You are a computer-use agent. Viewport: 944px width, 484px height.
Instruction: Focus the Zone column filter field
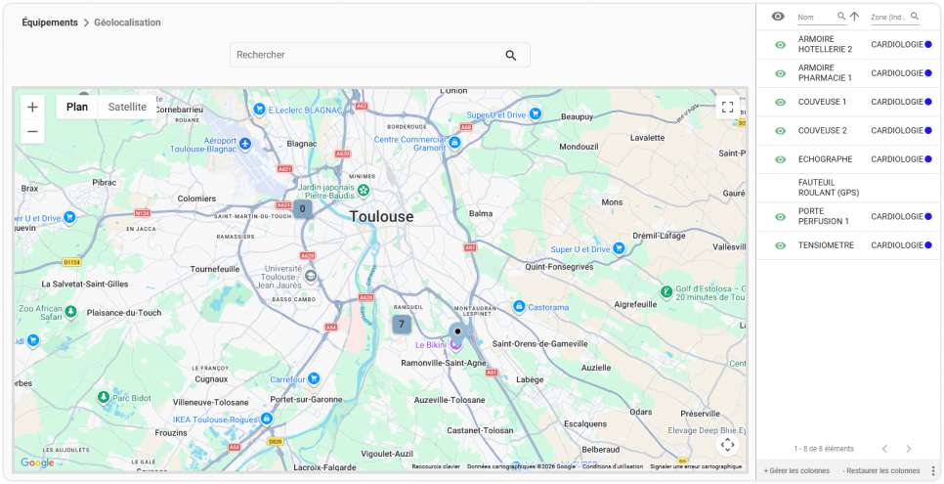(889, 18)
